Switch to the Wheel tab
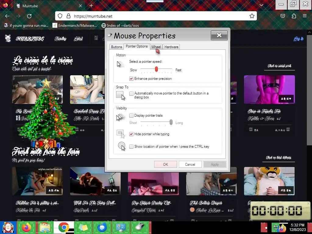 [x=156, y=47]
